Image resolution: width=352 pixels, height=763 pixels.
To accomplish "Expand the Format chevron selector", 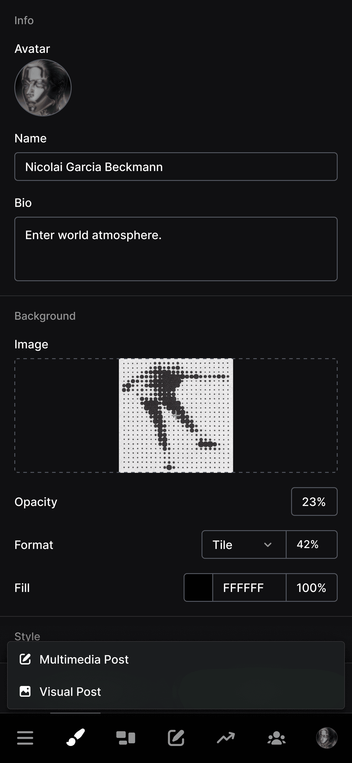I will (x=268, y=544).
